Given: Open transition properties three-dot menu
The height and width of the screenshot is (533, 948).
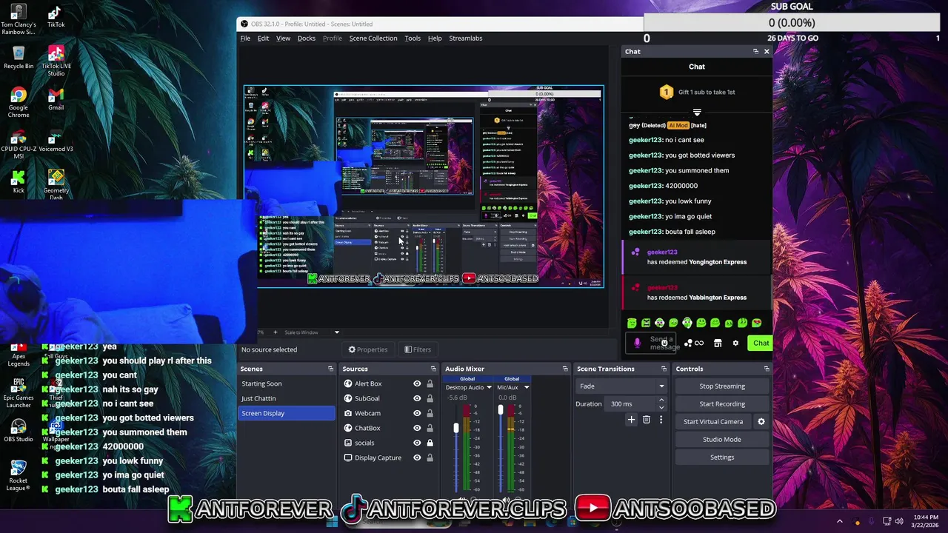Looking at the screenshot, I should tap(661, 420).
